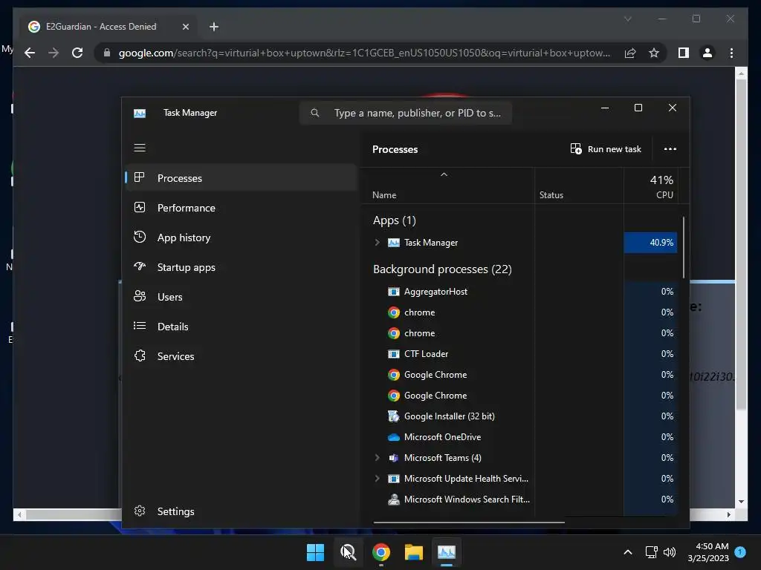The height and width of the screenshot is (570, 761).
Task: Click the Microsoft Teams process icon
Action: point(394,457)
